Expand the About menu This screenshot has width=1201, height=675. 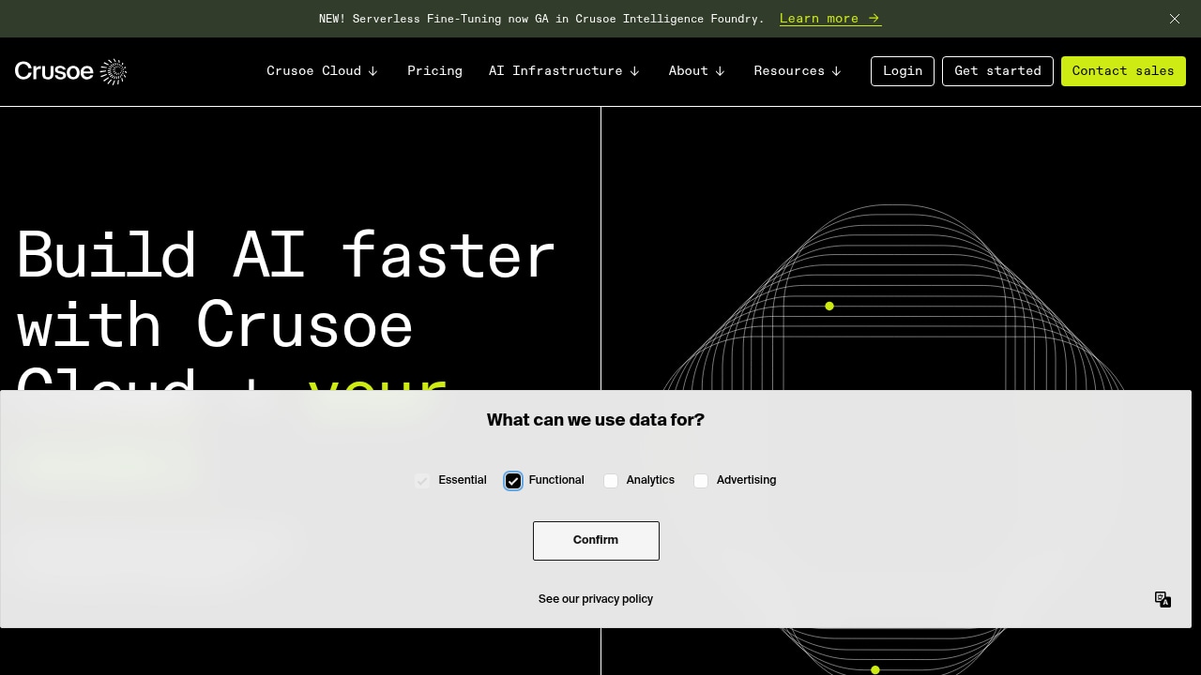pyautogui.click(x=697, y=71)
